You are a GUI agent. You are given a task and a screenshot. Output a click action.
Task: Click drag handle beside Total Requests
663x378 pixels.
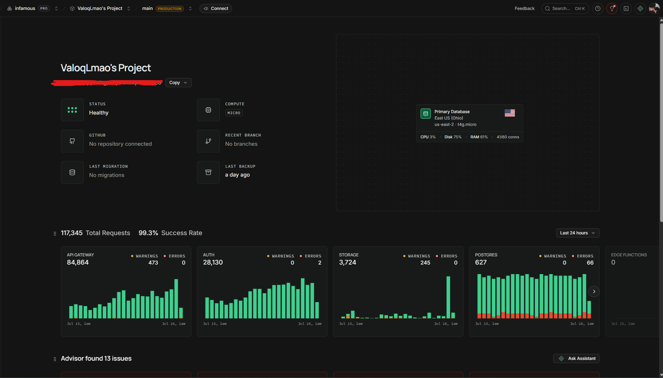coord(55,233)
